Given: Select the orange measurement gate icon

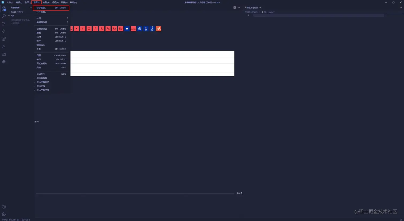Looking at the screenshot, I should click(159, 29).
